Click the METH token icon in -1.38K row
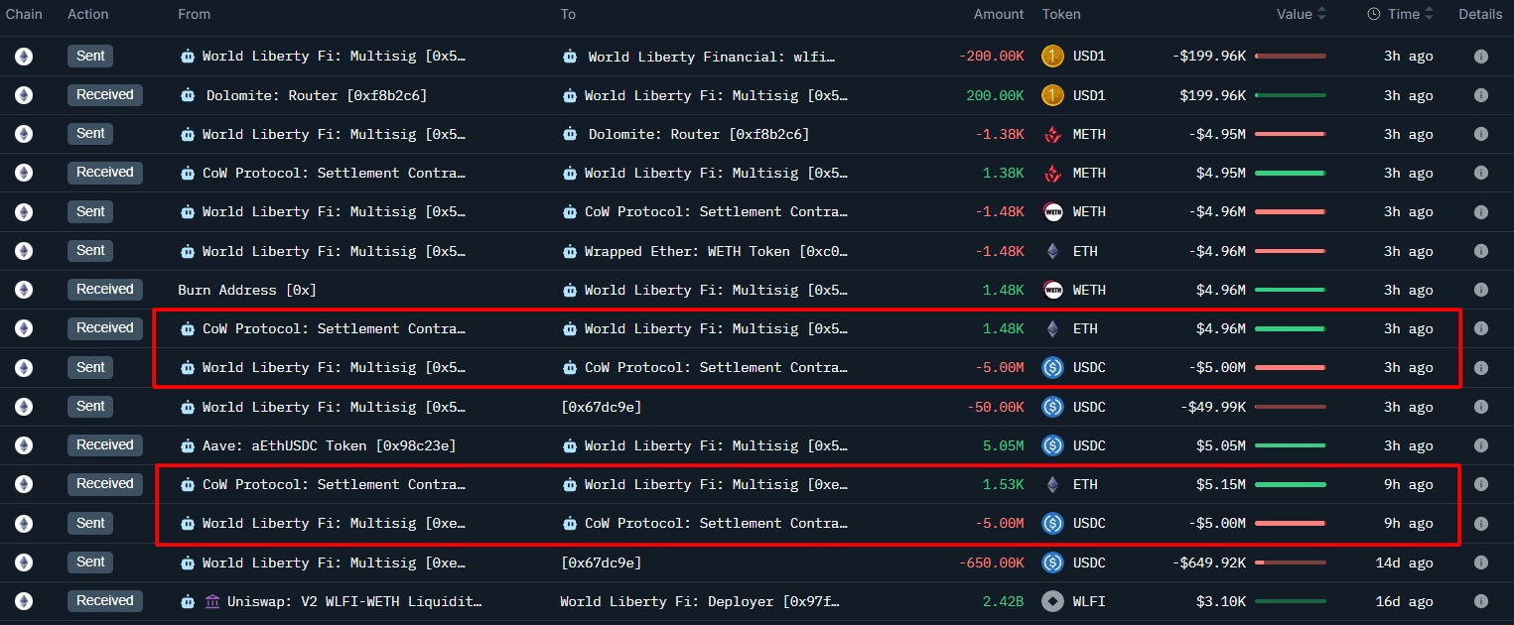Viewport: 1514px width, 625px height. [x=1052, y=134]
